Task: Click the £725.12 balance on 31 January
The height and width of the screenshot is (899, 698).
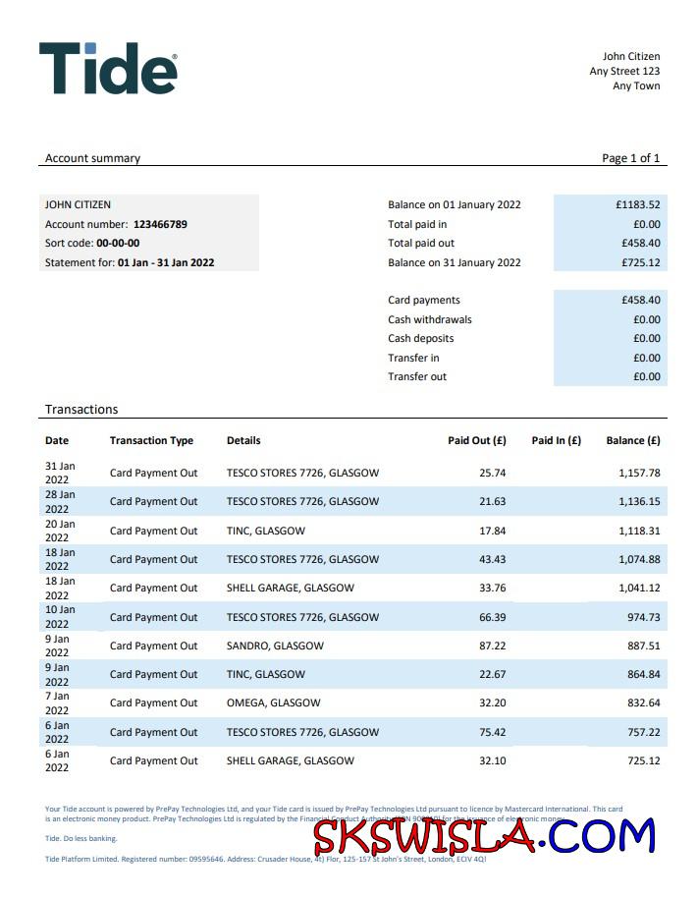Action: (640, 262)
